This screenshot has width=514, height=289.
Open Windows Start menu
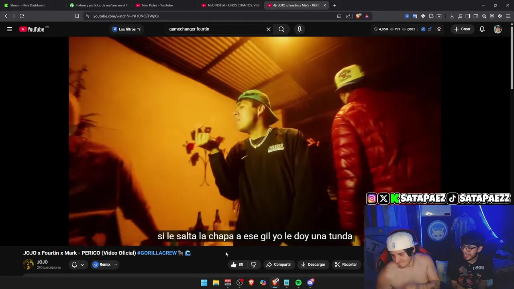click(x=204, y=283)
